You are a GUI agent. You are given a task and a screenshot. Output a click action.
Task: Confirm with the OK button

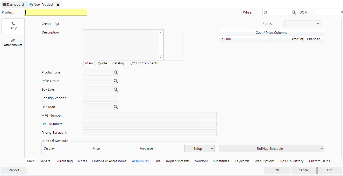coord(277,170)
